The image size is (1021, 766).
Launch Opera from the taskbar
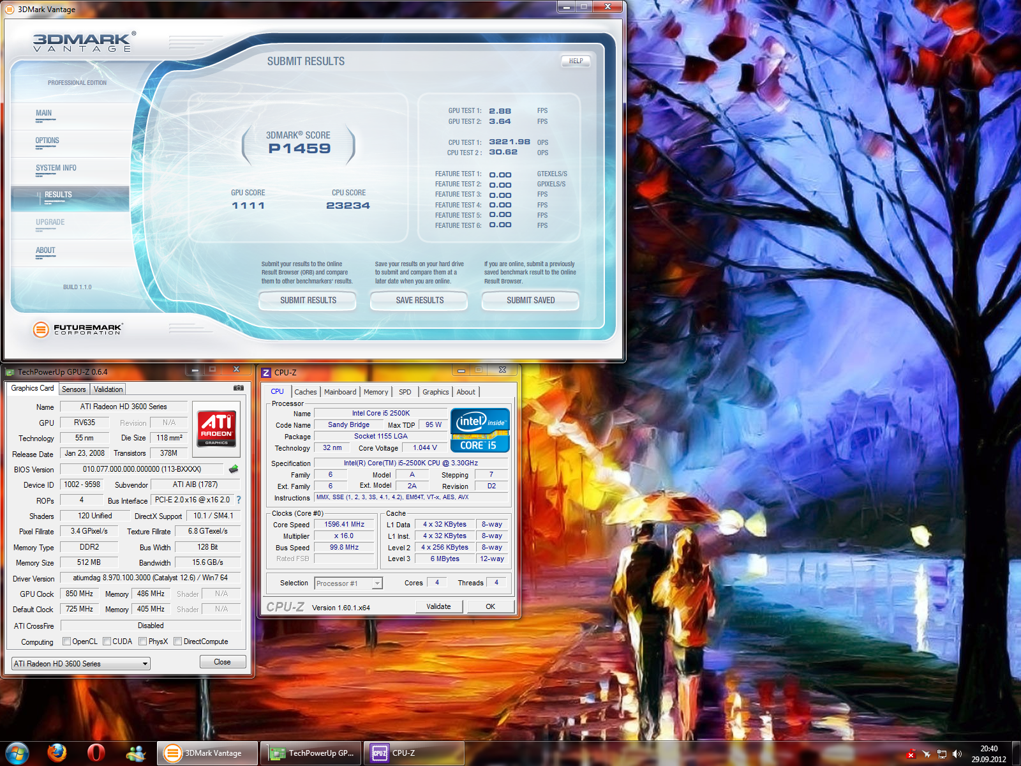(96, 753)
